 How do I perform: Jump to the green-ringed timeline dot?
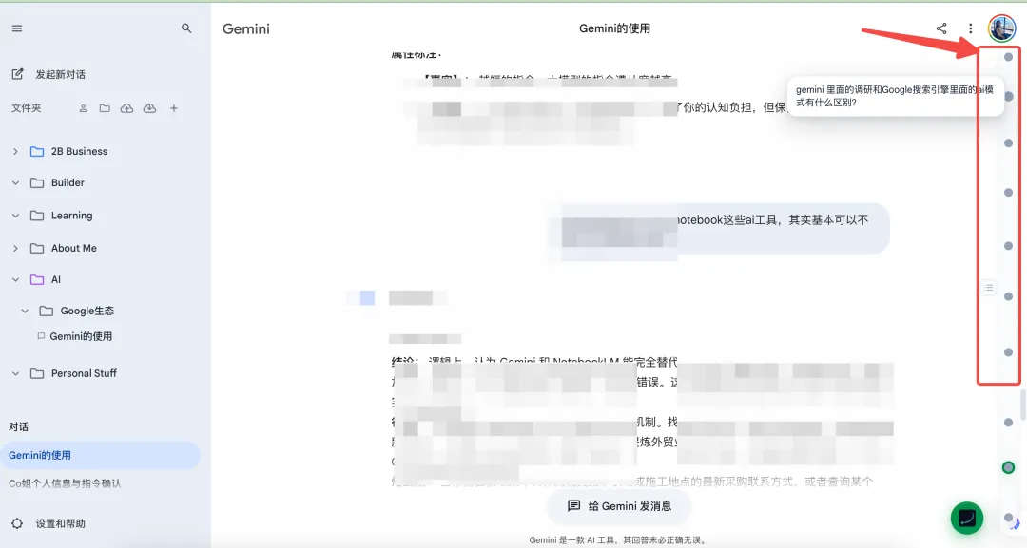coord(1008,467)
